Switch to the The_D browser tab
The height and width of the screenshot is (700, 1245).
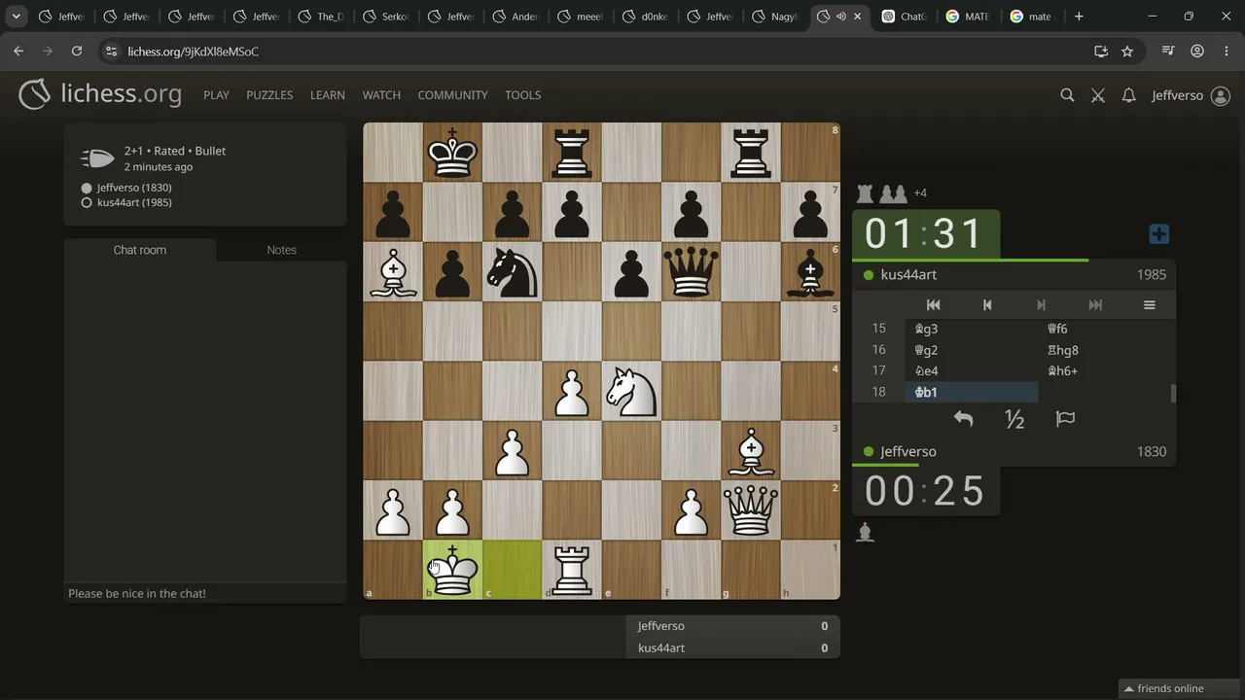coord(321,17)
